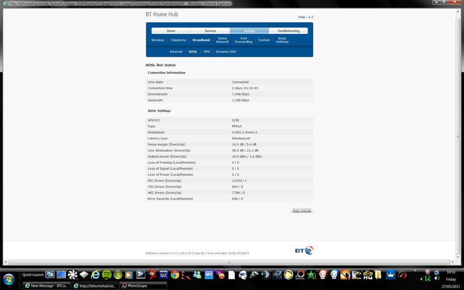
Task: Open the Internet sub-page
Action: click(176, 52)
